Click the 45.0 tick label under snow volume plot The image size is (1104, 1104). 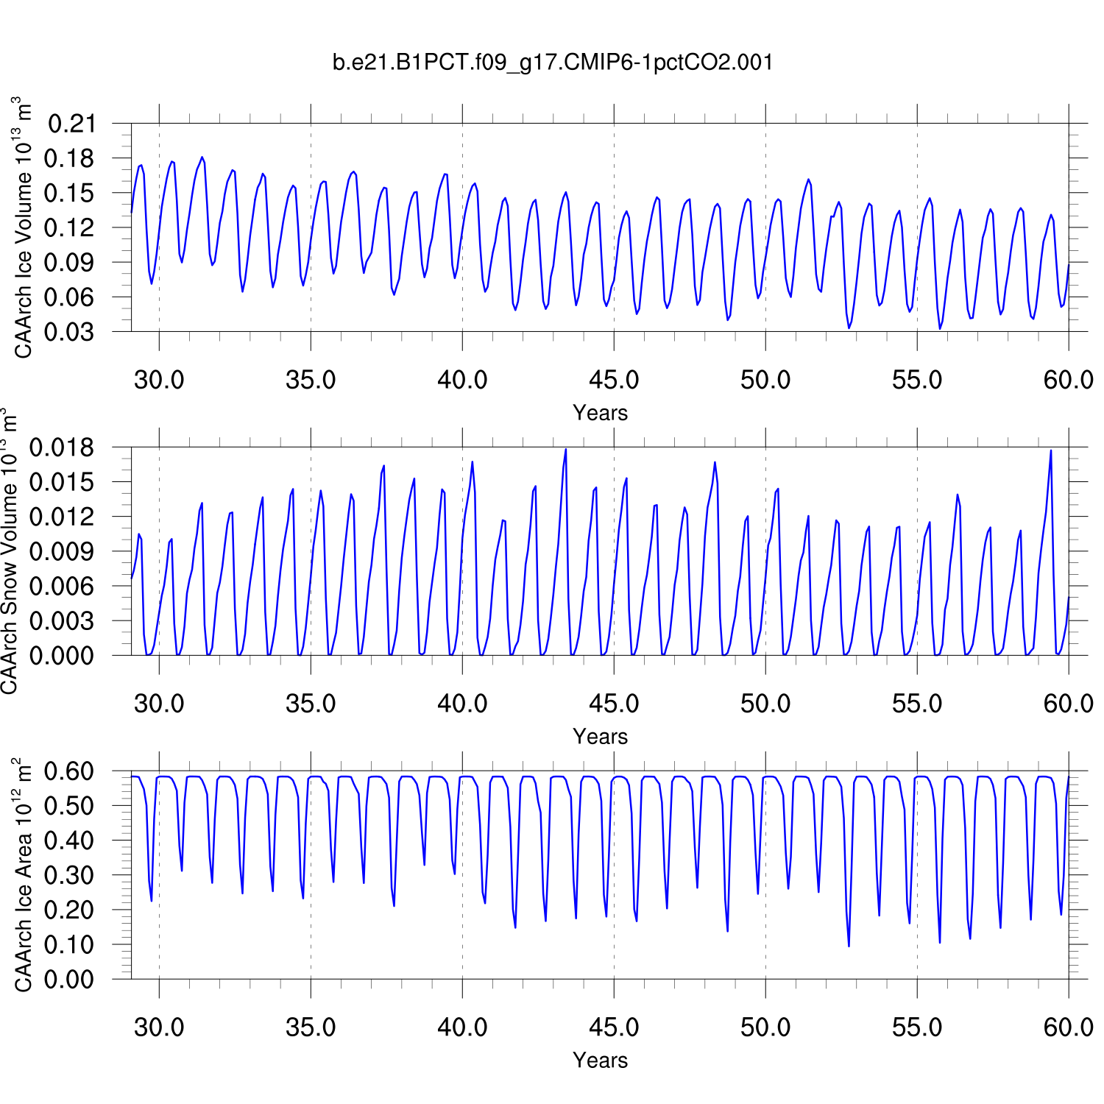click(x=614, y=704)
